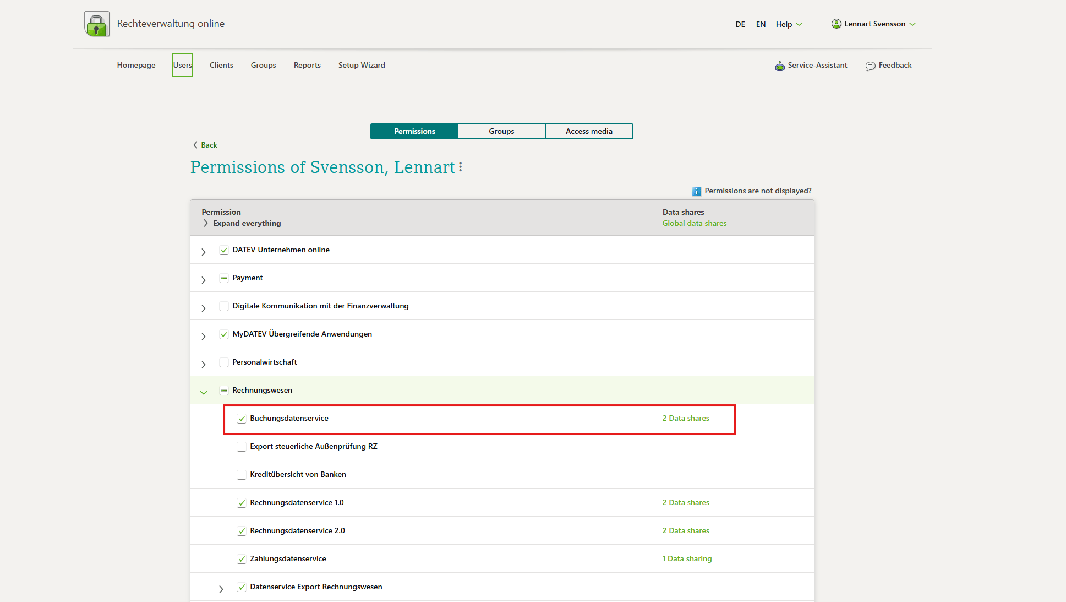The width and height of the screenshot is (1066, 602).
Task: Click the Rechteverwaltung online title text
Action: 171,24
